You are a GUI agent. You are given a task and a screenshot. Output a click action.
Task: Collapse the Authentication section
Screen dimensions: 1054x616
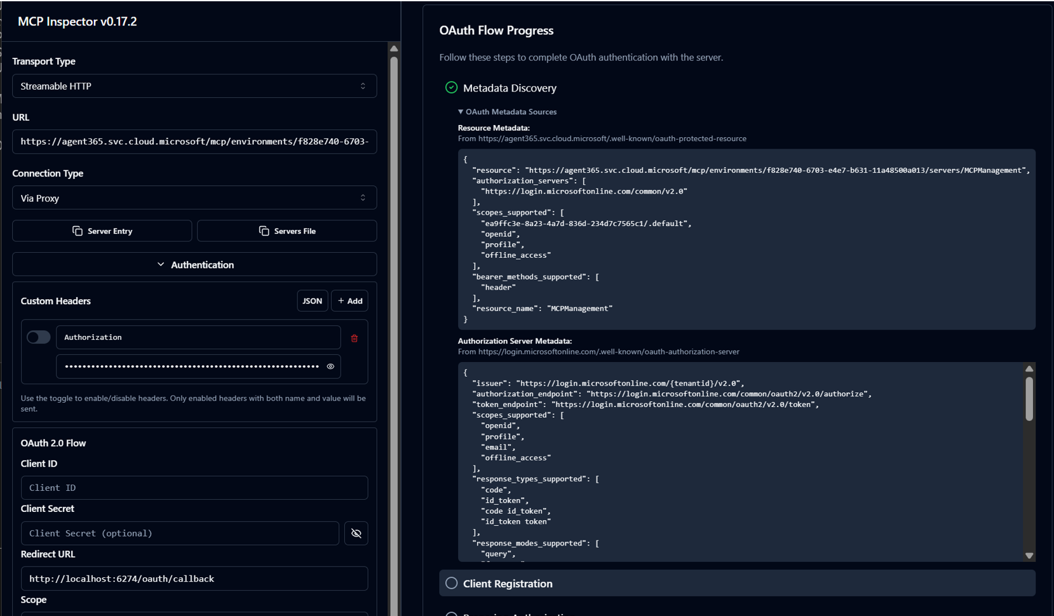[194, 265]
